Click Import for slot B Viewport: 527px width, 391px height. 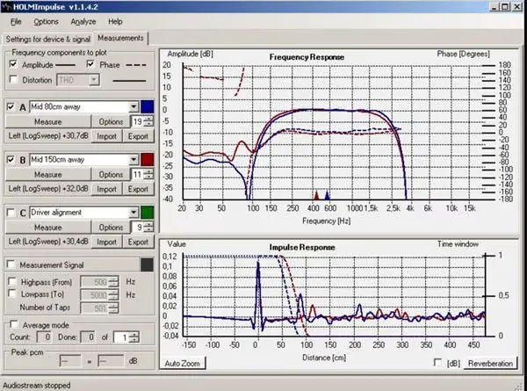[106, 189]
